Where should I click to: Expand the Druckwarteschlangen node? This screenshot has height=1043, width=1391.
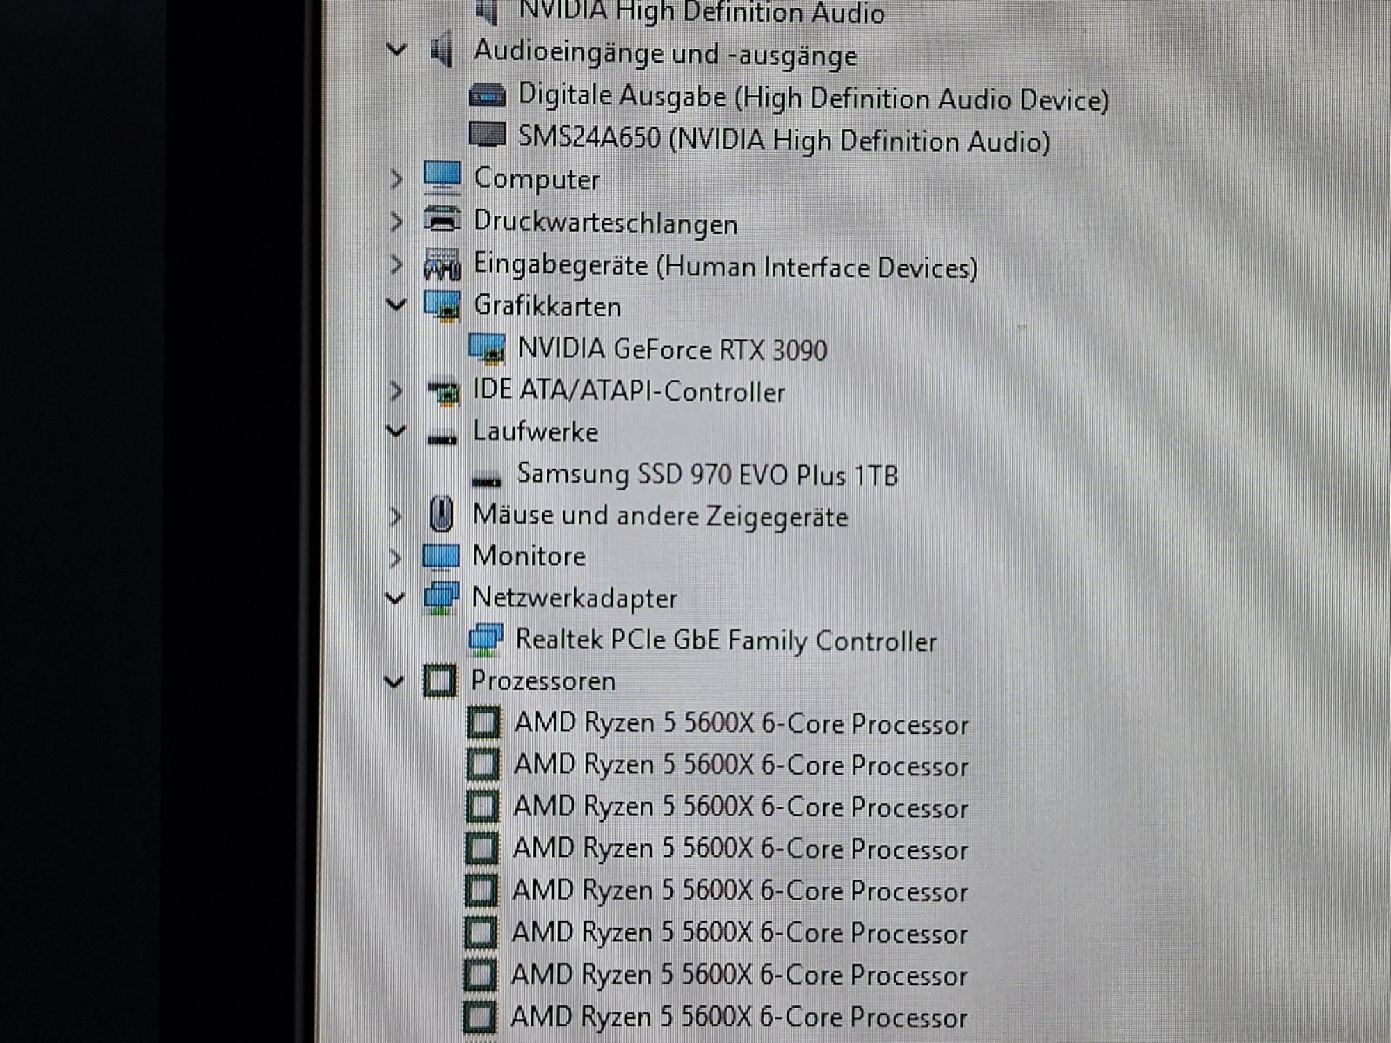pyautogui.click(x=396, y=222)
